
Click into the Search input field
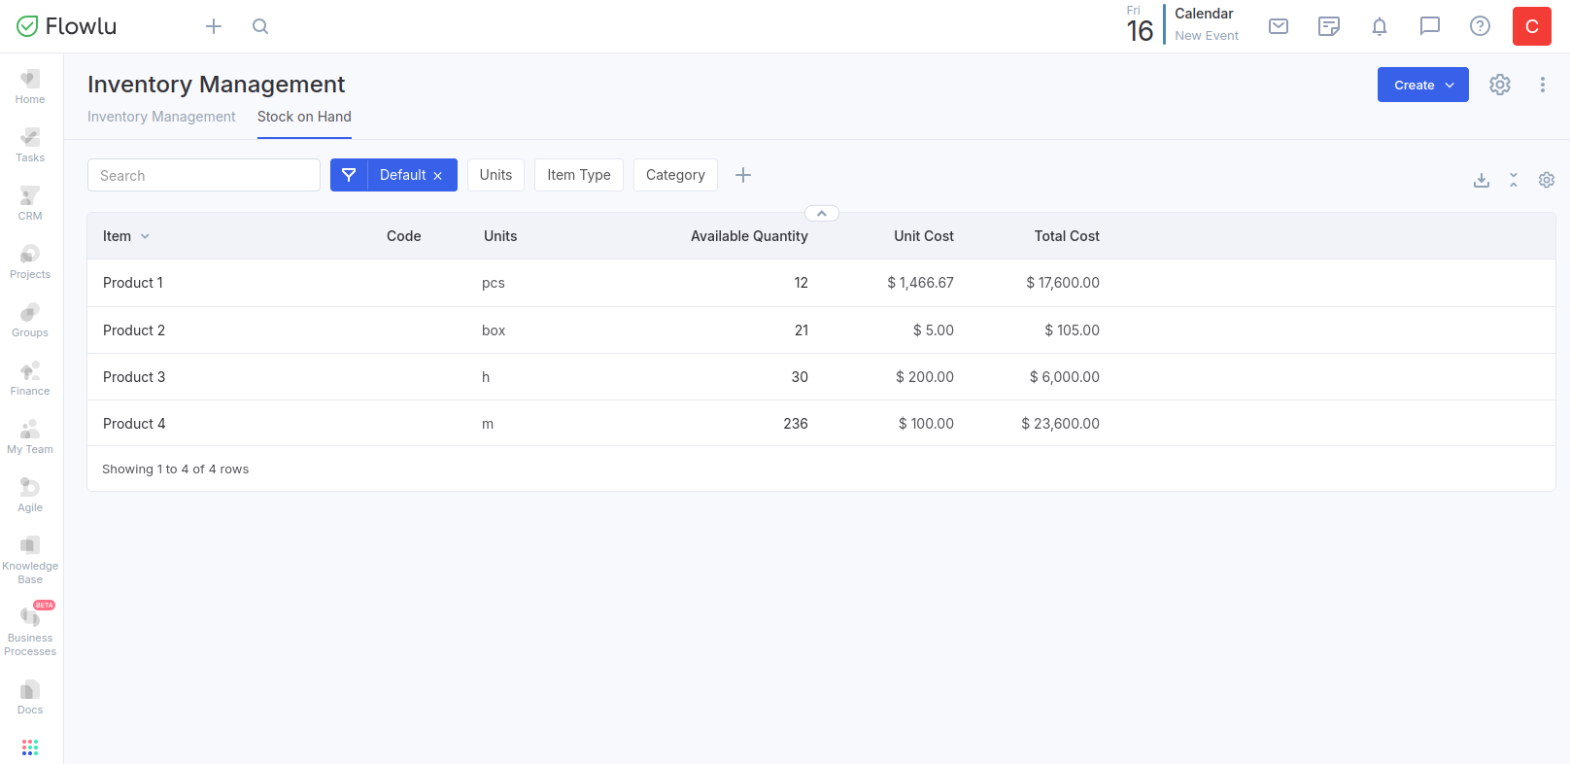204,176
